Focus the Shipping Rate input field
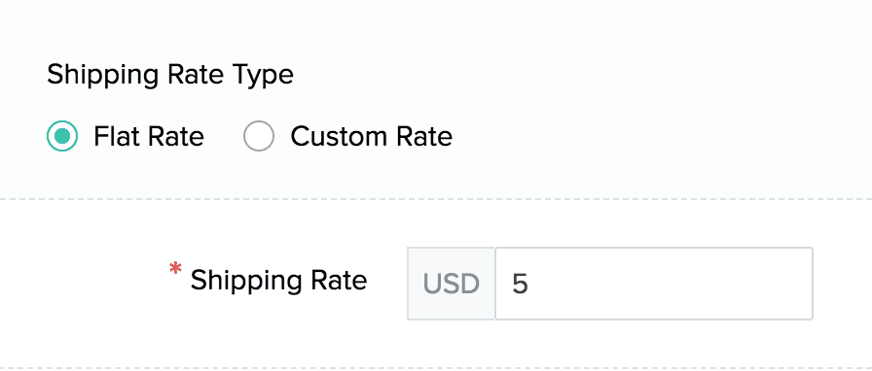The height and width of the screenshot is (371, 872). (654, 284)
